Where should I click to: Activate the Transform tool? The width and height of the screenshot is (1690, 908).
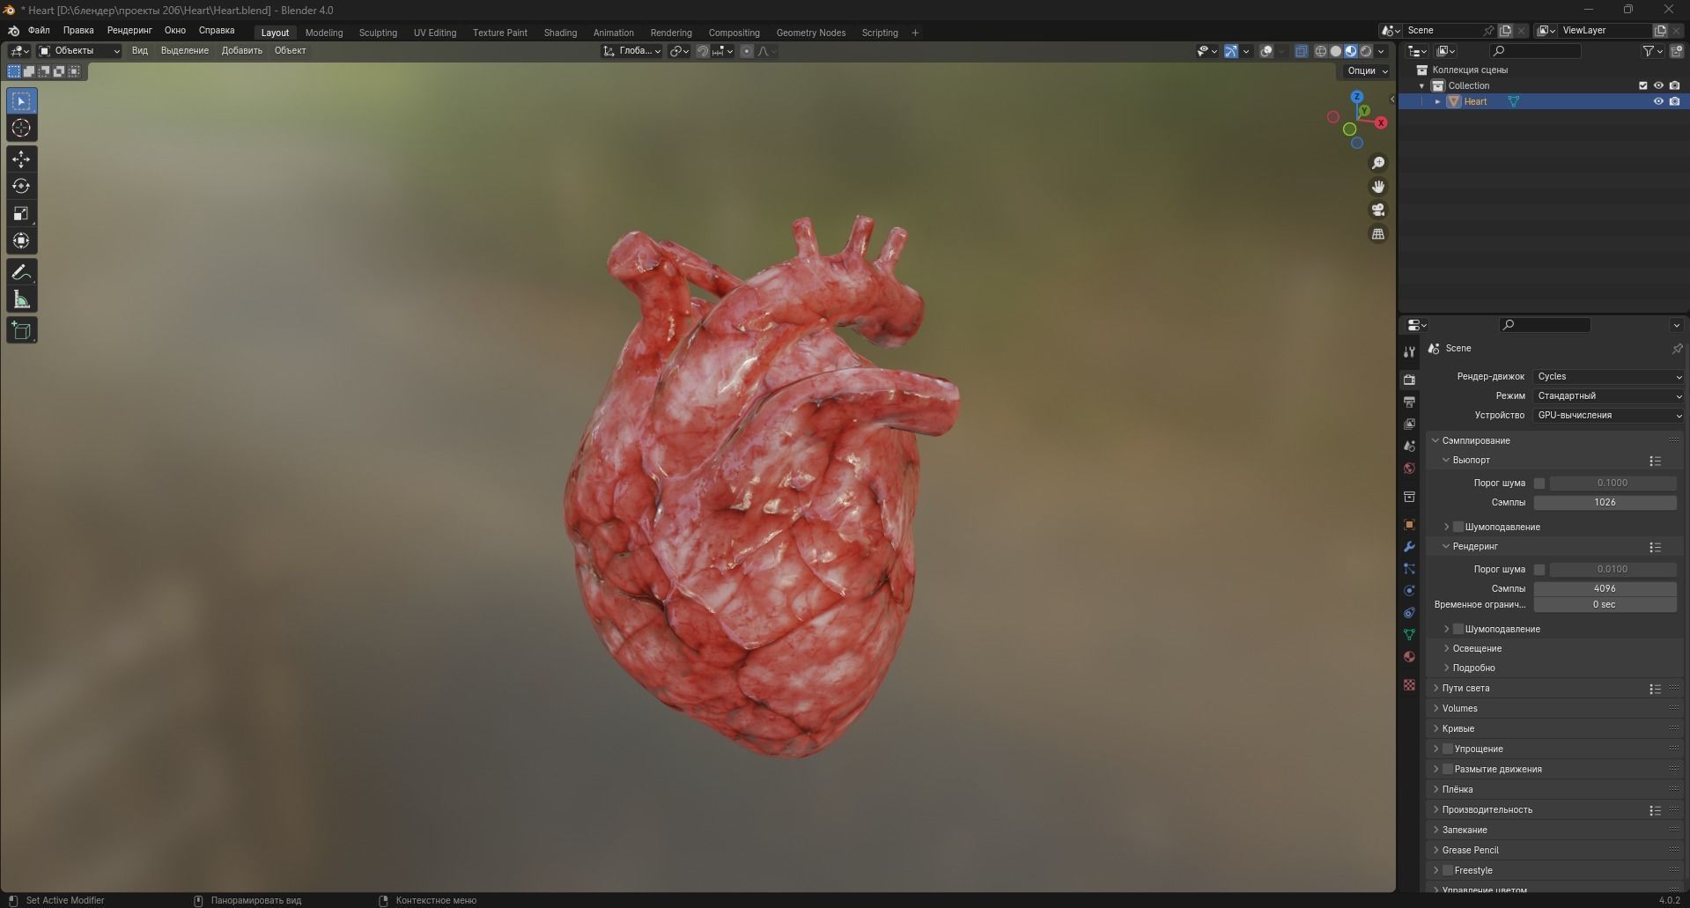point(21,241)
